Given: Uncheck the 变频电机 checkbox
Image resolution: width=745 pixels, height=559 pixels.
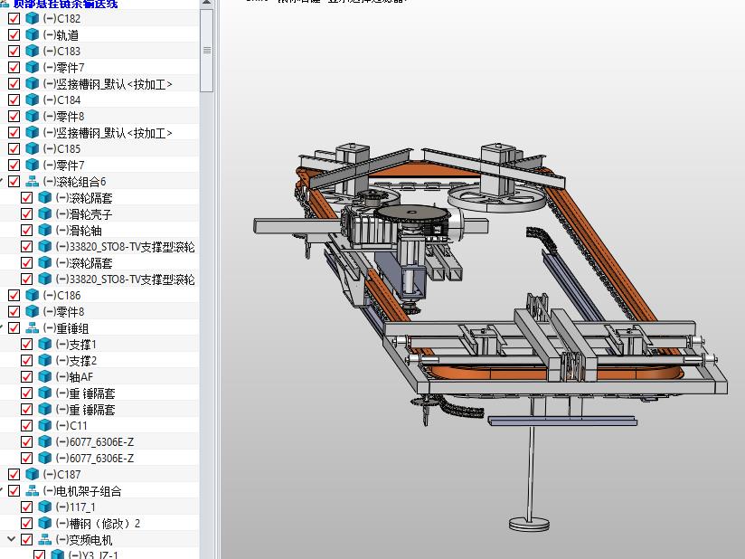Looking at the screenshot, I should (27, 539).
